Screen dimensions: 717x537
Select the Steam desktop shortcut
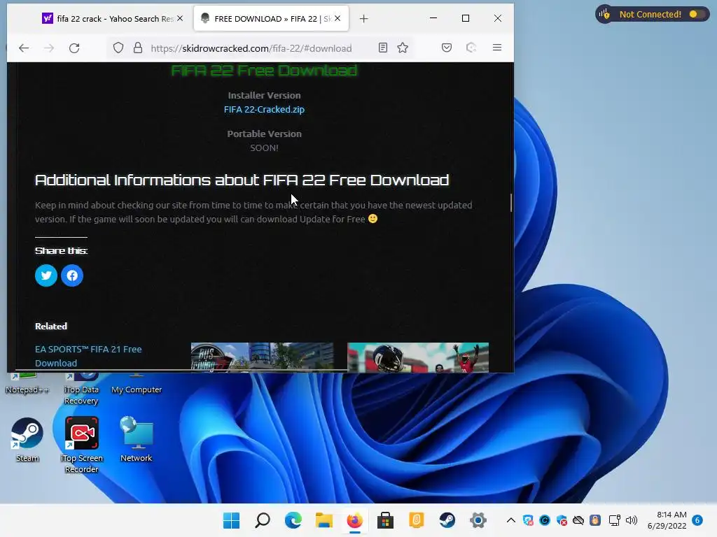(27, 439)
